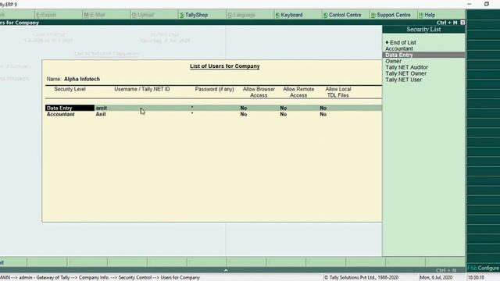Click the Anil username cell
Image resolution: width=500 pixels, height=281 pixels.
pyautogui.click(x=101, y=114)
